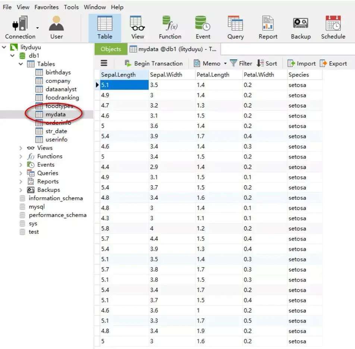Open the View menu in menu bar

pos(23,7)
